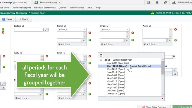Click the Fund save filter icon

(65, 26)
